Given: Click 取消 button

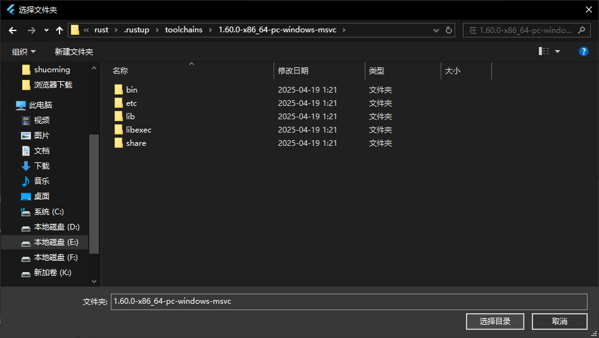Looking at the screenshot, I should tap(559, 322).
